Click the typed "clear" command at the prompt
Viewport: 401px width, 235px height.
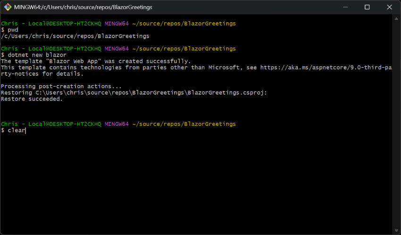coord(16,130)
